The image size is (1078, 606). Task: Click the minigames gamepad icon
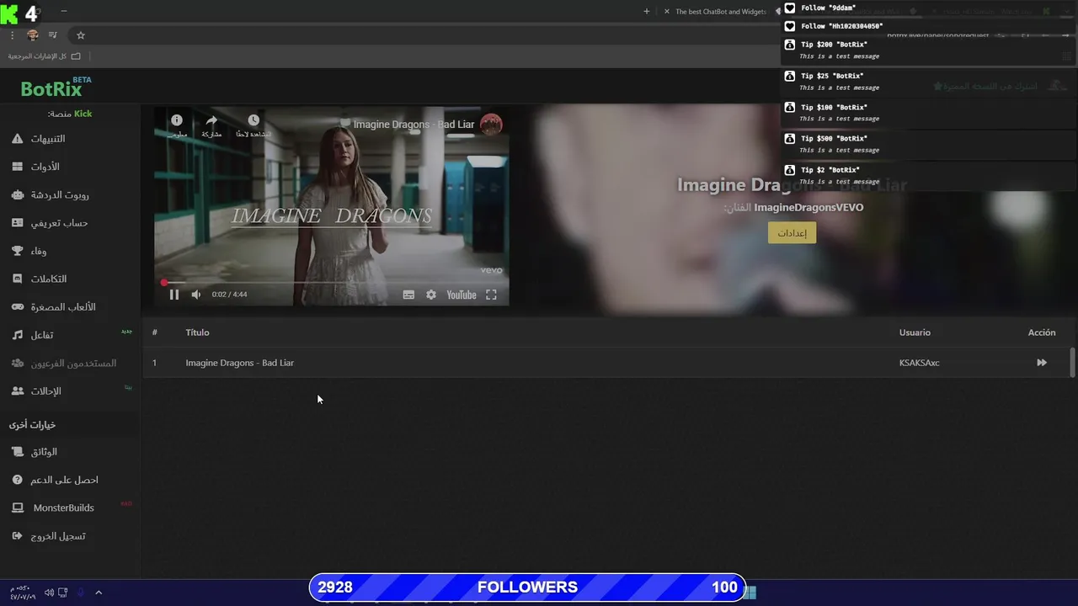18,307
